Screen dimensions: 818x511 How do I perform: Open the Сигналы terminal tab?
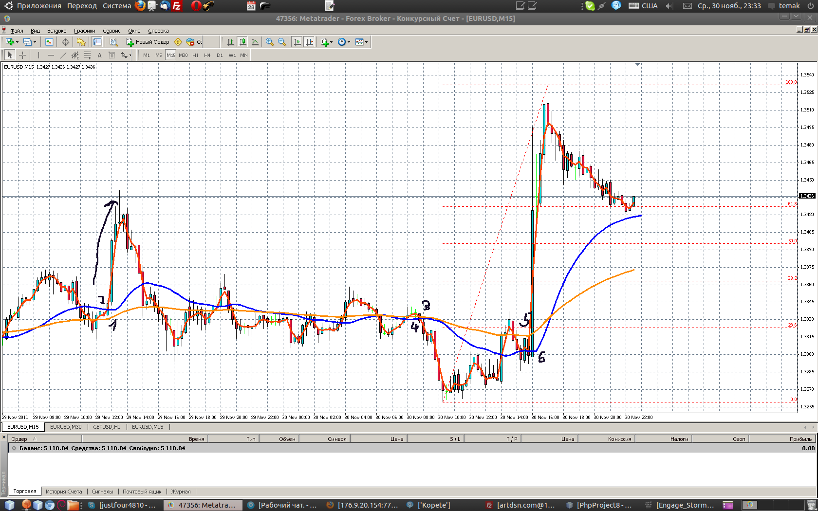[x=102, y=492]
